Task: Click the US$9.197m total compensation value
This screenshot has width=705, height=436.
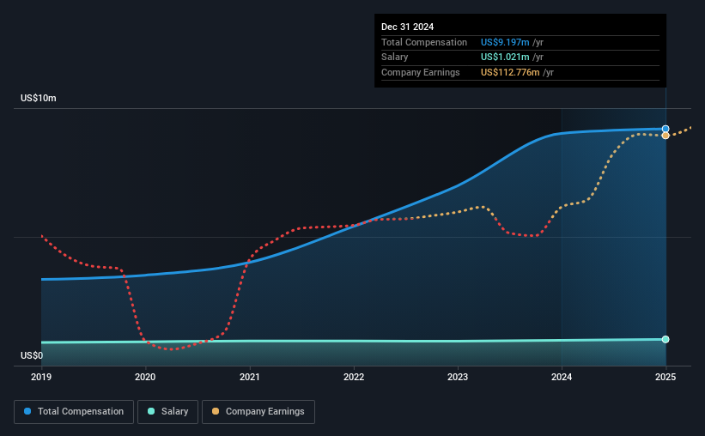Action: click(505, 42)
